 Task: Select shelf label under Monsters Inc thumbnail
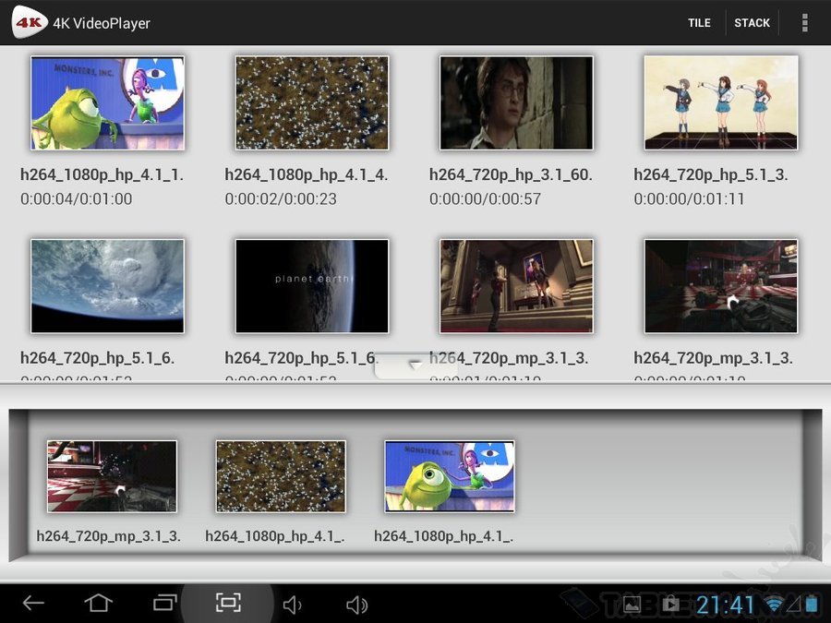443,536
